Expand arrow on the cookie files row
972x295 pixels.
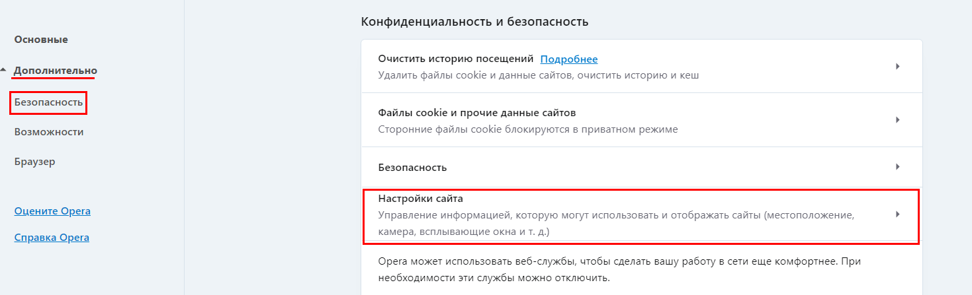coord(898,119)
